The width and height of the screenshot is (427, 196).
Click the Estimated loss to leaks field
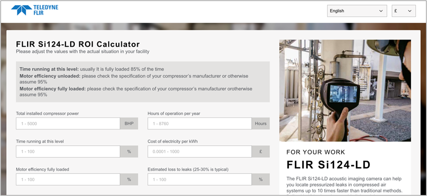[x=200, y=180]
